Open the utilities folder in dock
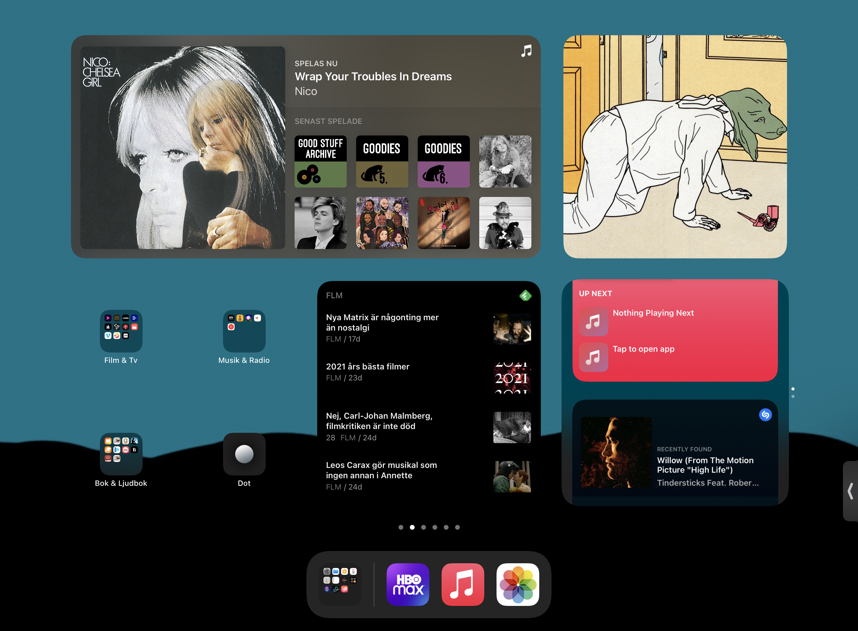This screenshot has width=858, height=631. 340,584
